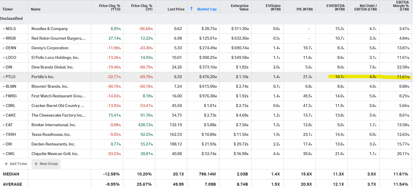Viewport: 413px width, 188px height.
Task: Select the CMG ticker
Action: click(x=10, y=154)
